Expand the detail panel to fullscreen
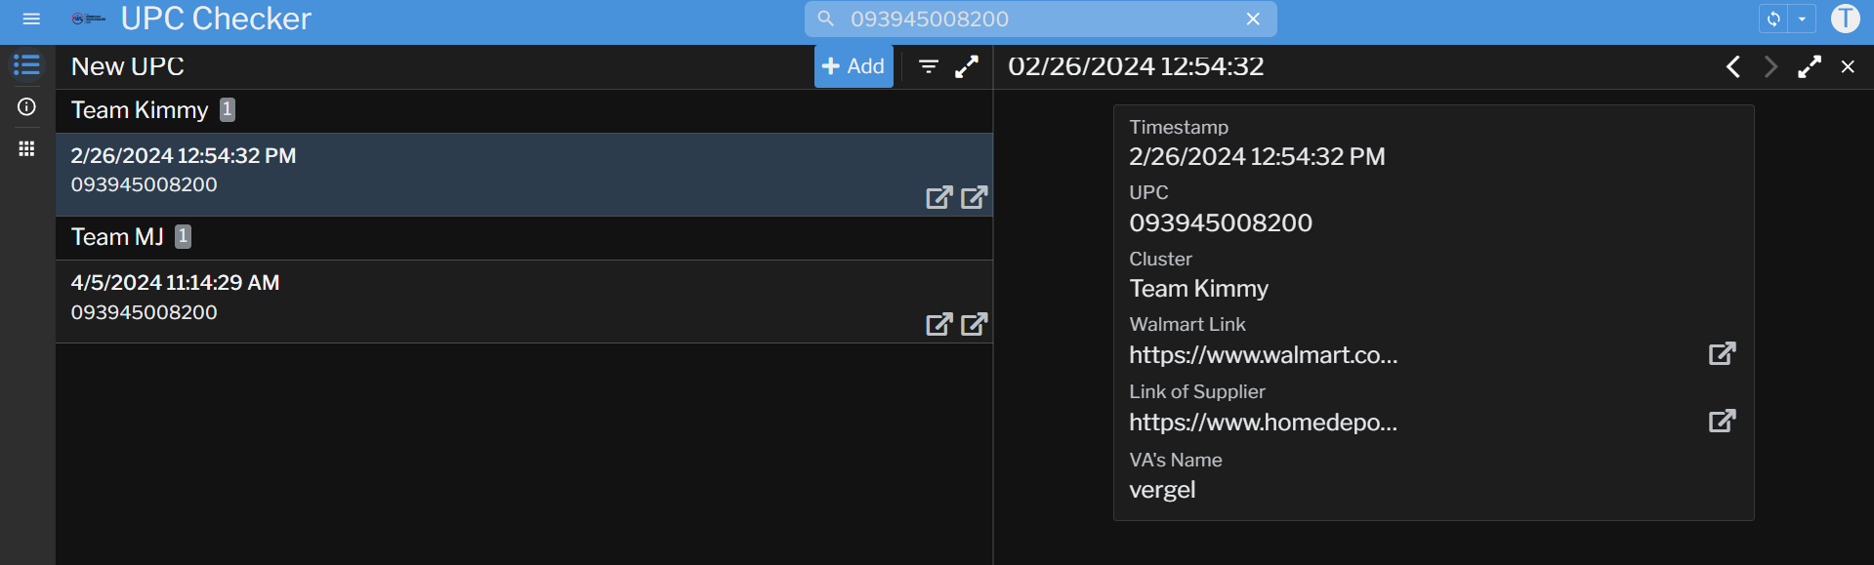This screenshot has width=1874, height=565. [1809, 66]
